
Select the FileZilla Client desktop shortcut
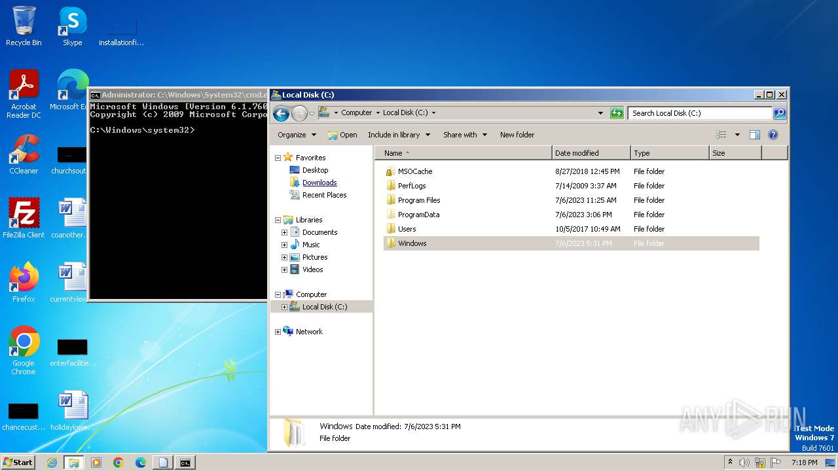24,218
